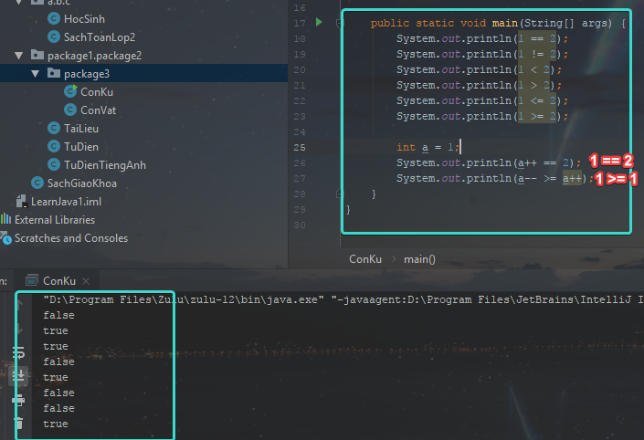Select Scratches and Consoles node
This screenshot has width=644, height=440.
coord(71,238)
